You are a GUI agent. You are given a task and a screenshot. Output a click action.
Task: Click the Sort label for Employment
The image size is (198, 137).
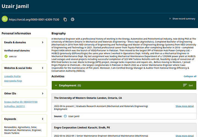191,85
